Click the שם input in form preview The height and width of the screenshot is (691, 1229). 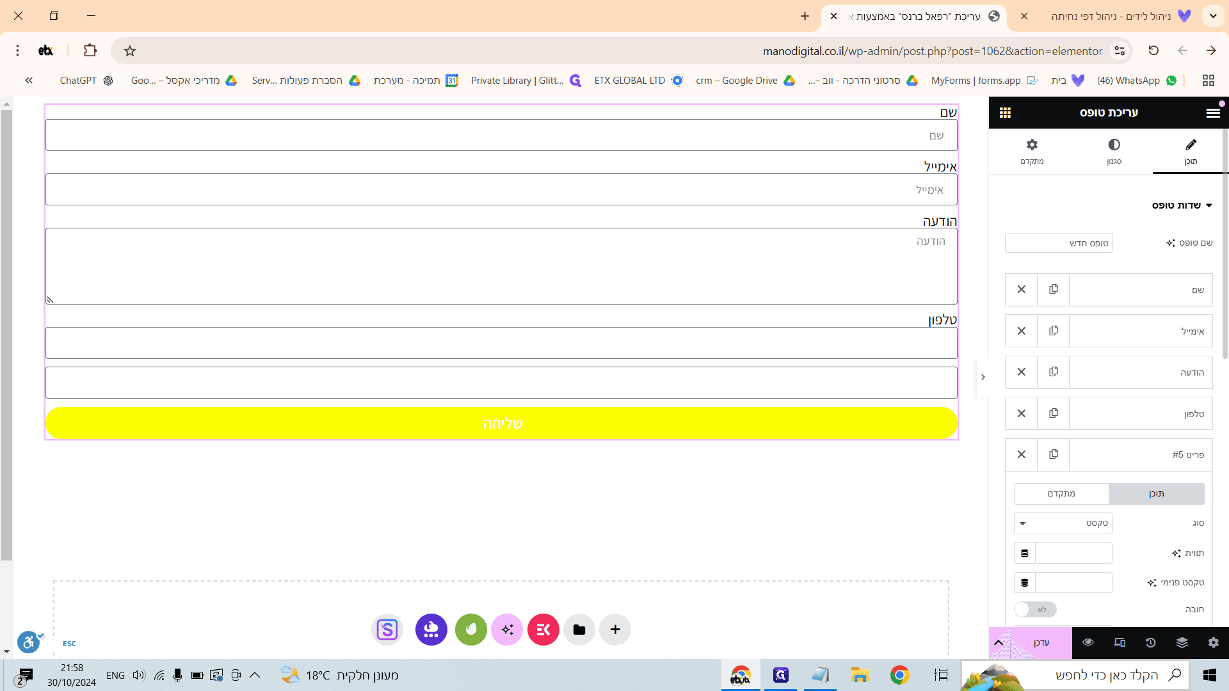pos(501,136)
